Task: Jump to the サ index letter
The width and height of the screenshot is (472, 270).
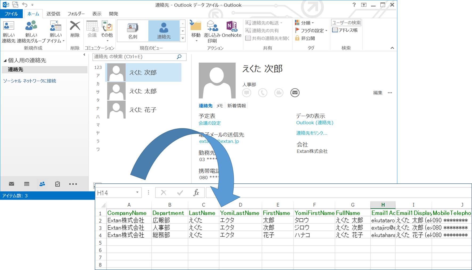Action: 98,92
